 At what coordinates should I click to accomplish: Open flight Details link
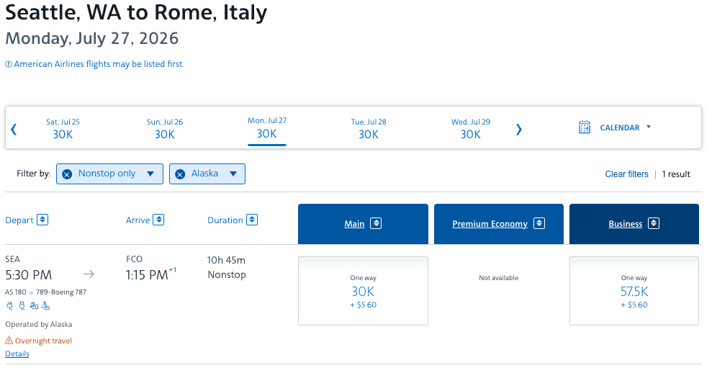[x=17, y=354]
